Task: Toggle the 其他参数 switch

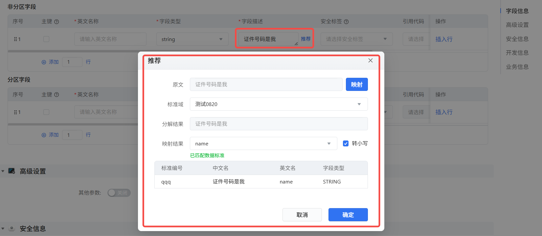Action: 119,193
